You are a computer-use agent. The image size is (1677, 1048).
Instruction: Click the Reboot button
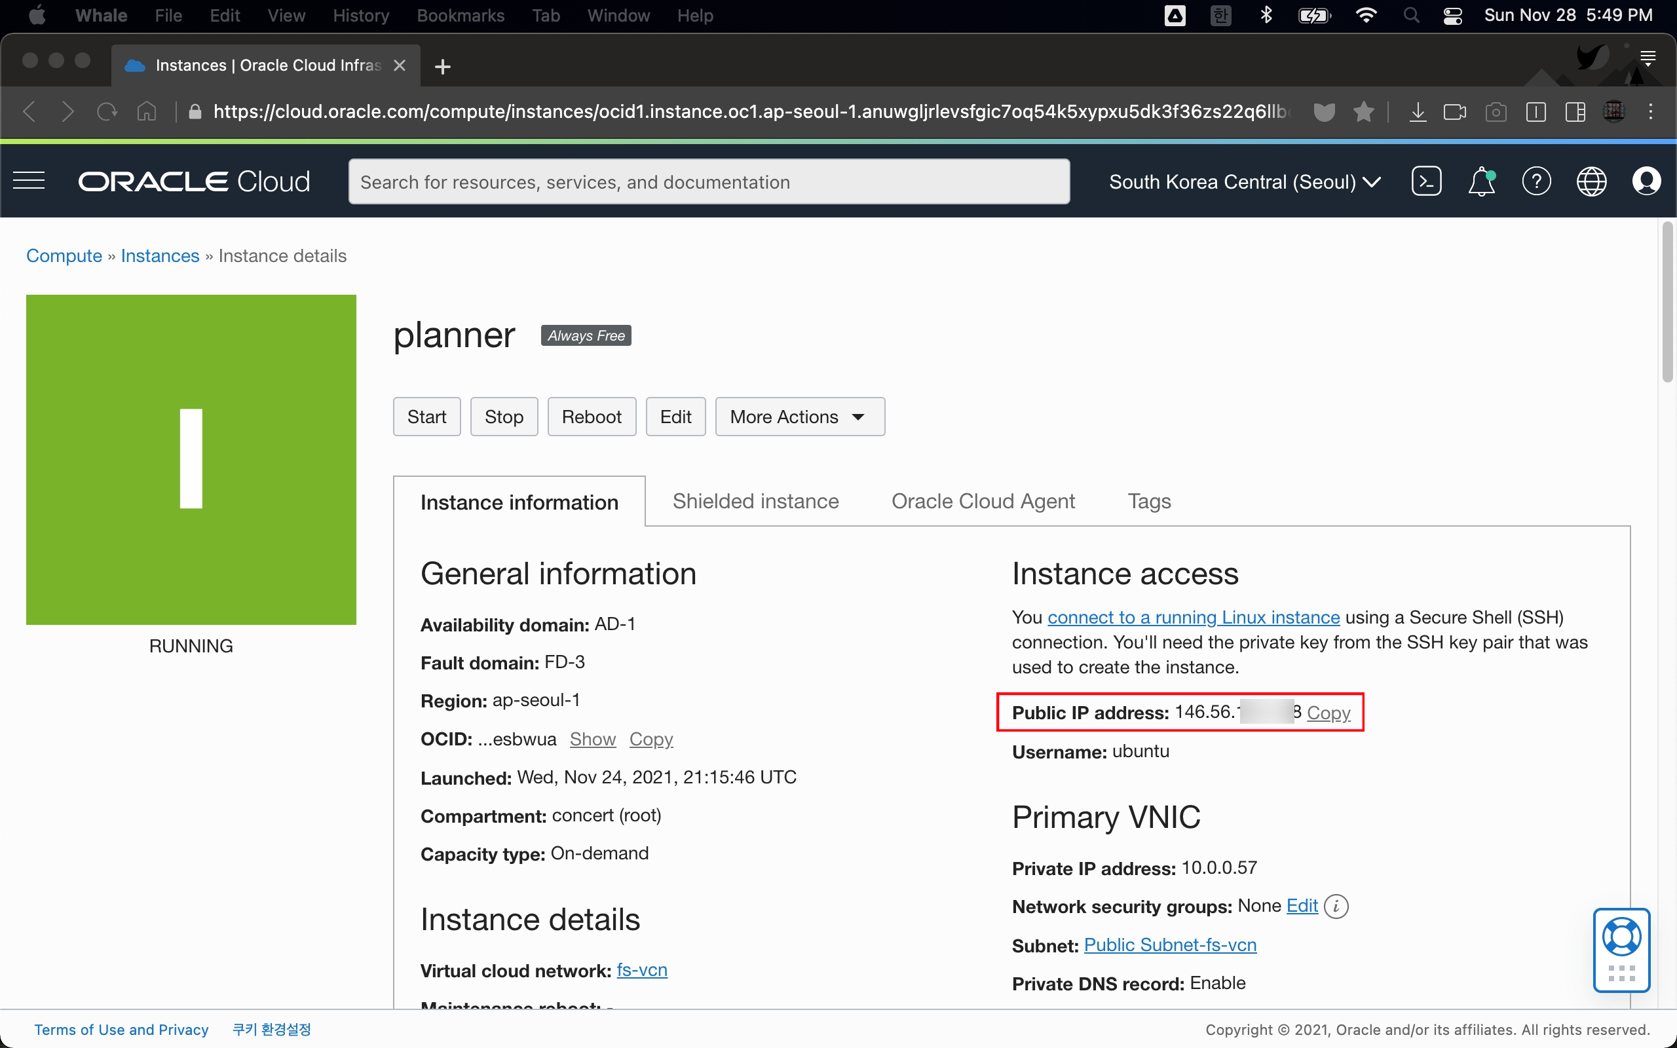click(591, 417)
